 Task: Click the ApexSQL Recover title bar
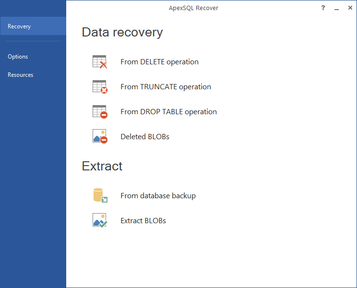193,8
